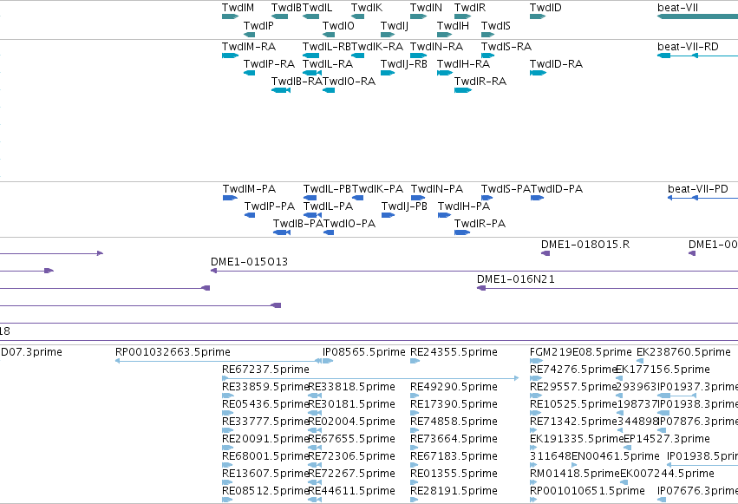Click the RE67183.5prime EST label
Viewport: 738px width, 504px height.
454,456
